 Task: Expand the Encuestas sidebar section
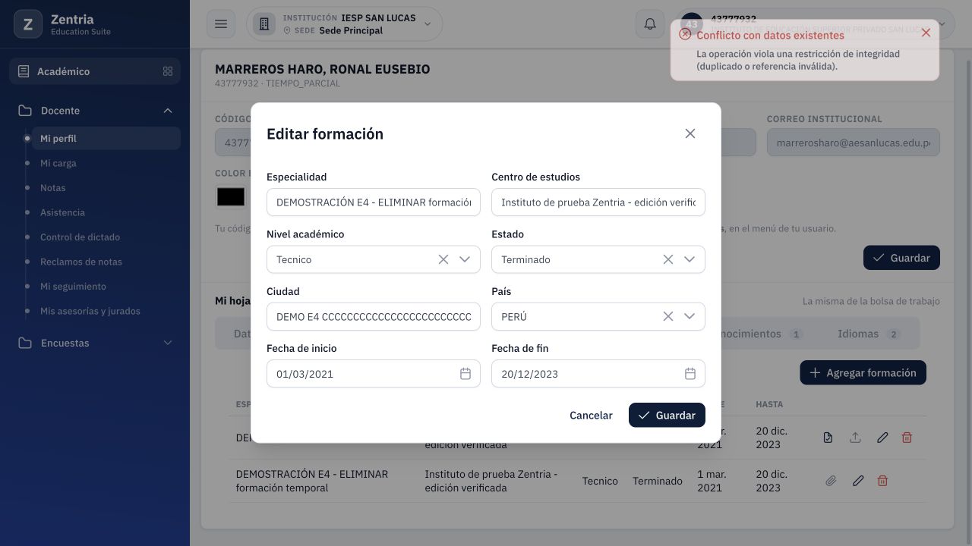[x=95, y=343]
